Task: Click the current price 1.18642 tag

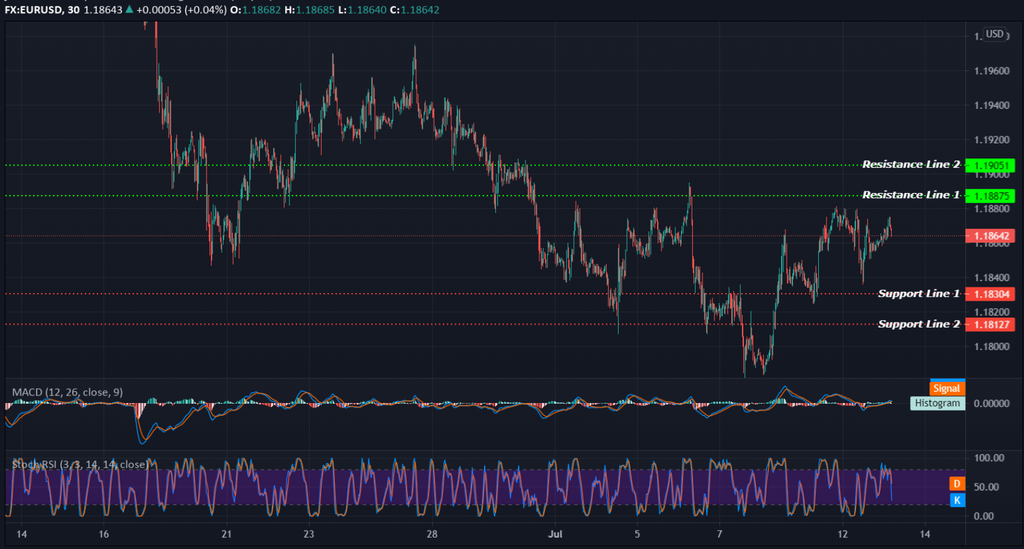Action: (x=990, y=236)
